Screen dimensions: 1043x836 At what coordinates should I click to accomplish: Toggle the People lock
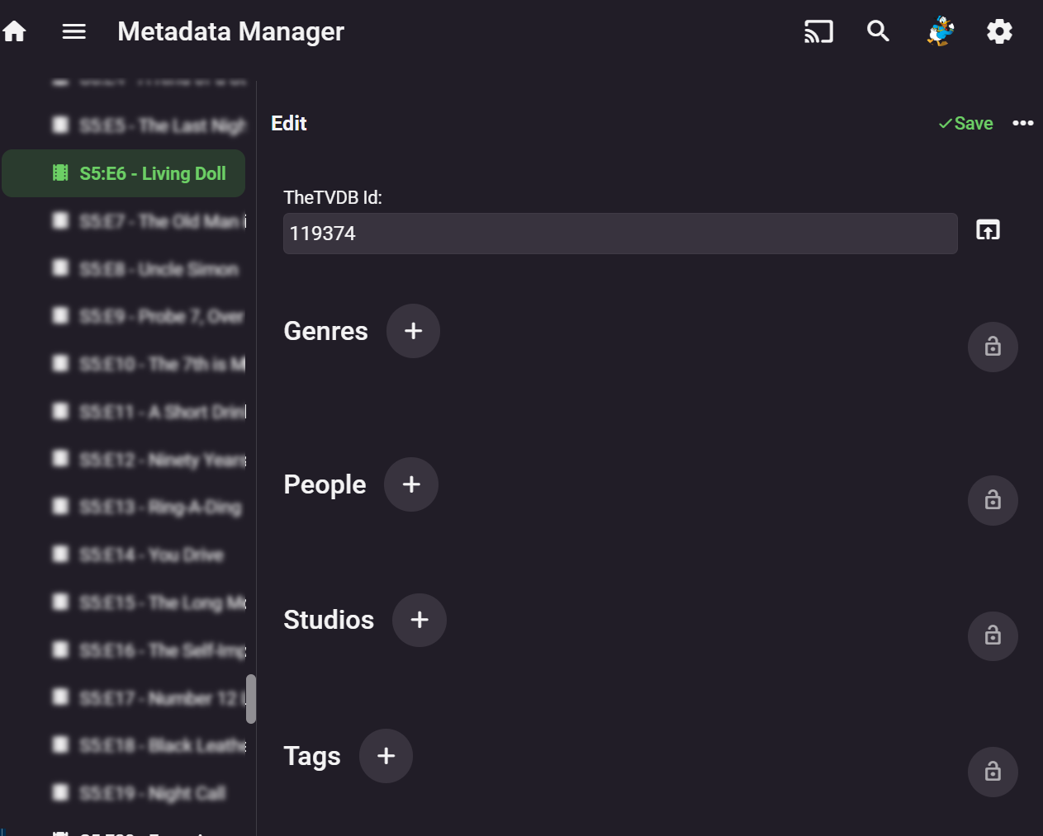993,500
